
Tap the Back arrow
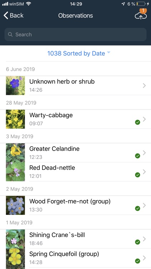click(x=6, y=15)
